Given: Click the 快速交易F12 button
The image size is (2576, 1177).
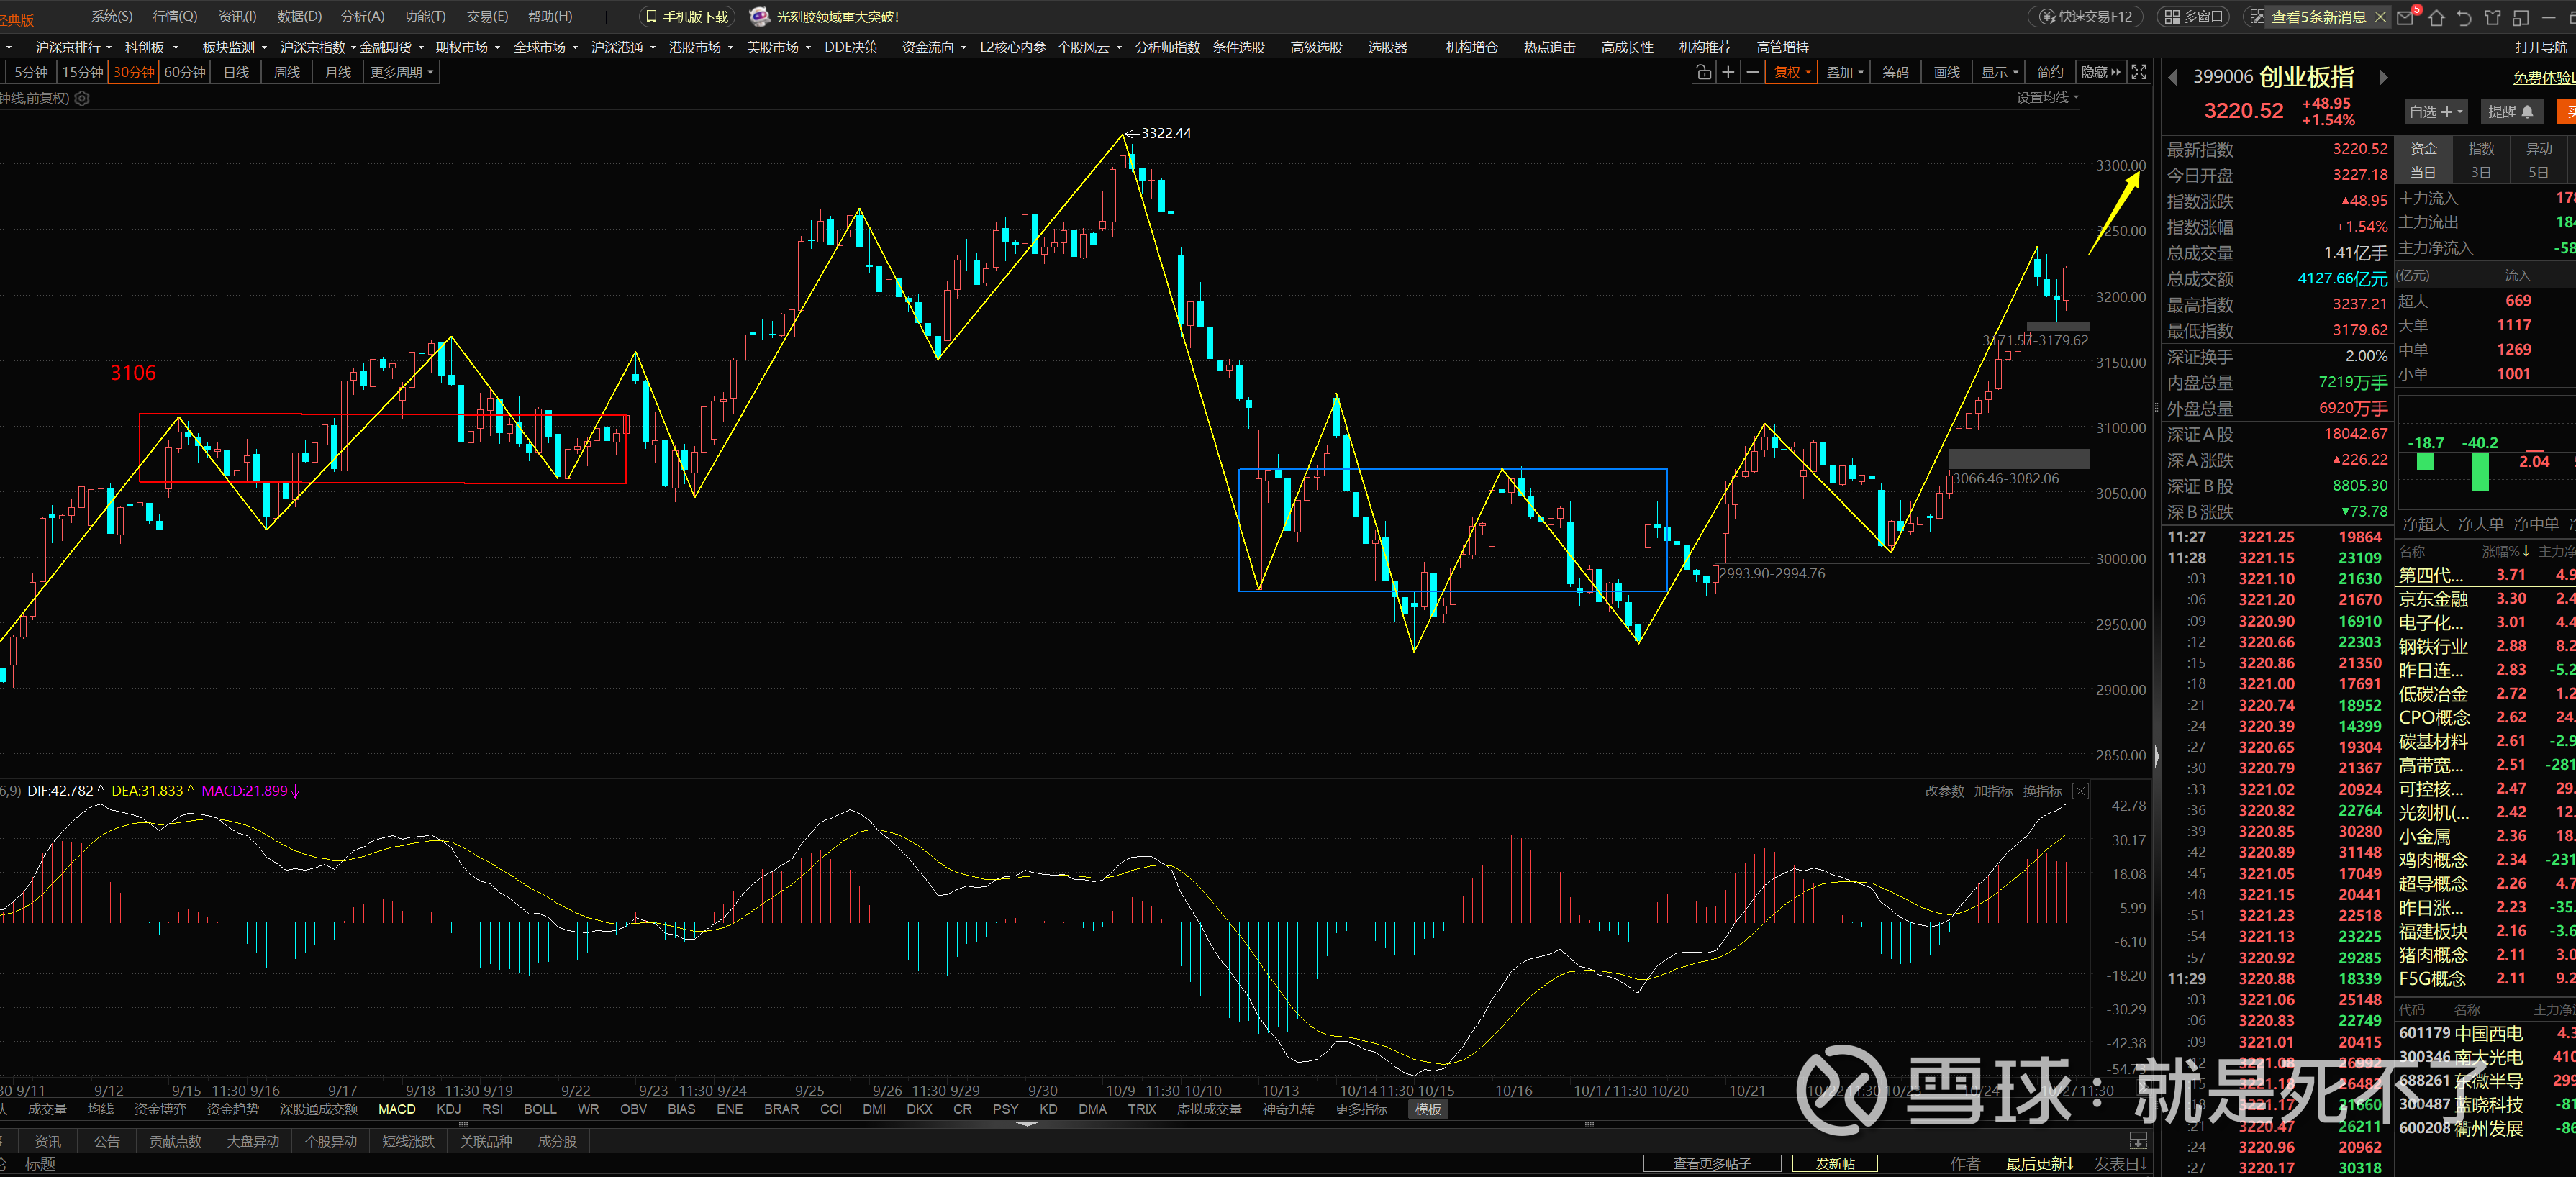Looking at the screenshot, I should click(x=2087, y=17).
